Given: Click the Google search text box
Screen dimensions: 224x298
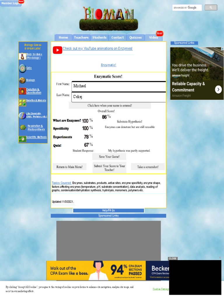Looking at the screenshot, I should pos(187,8).
